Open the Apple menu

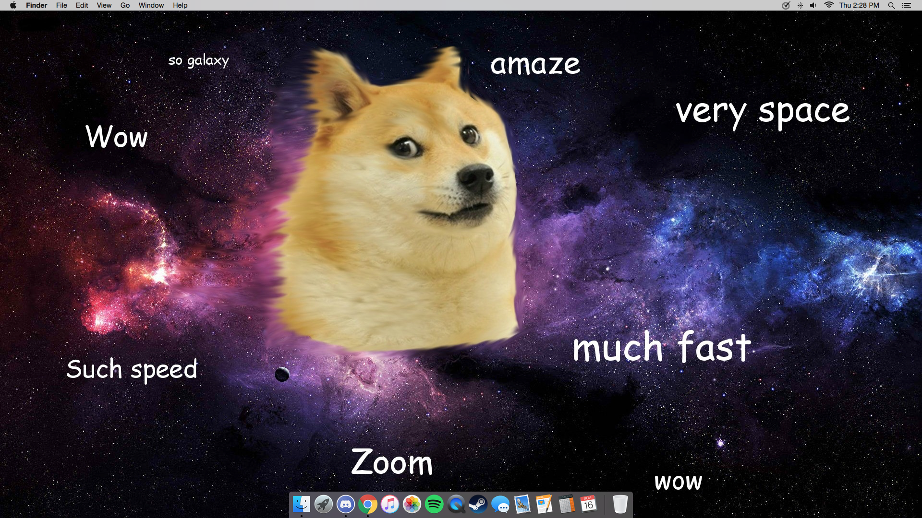13,5
